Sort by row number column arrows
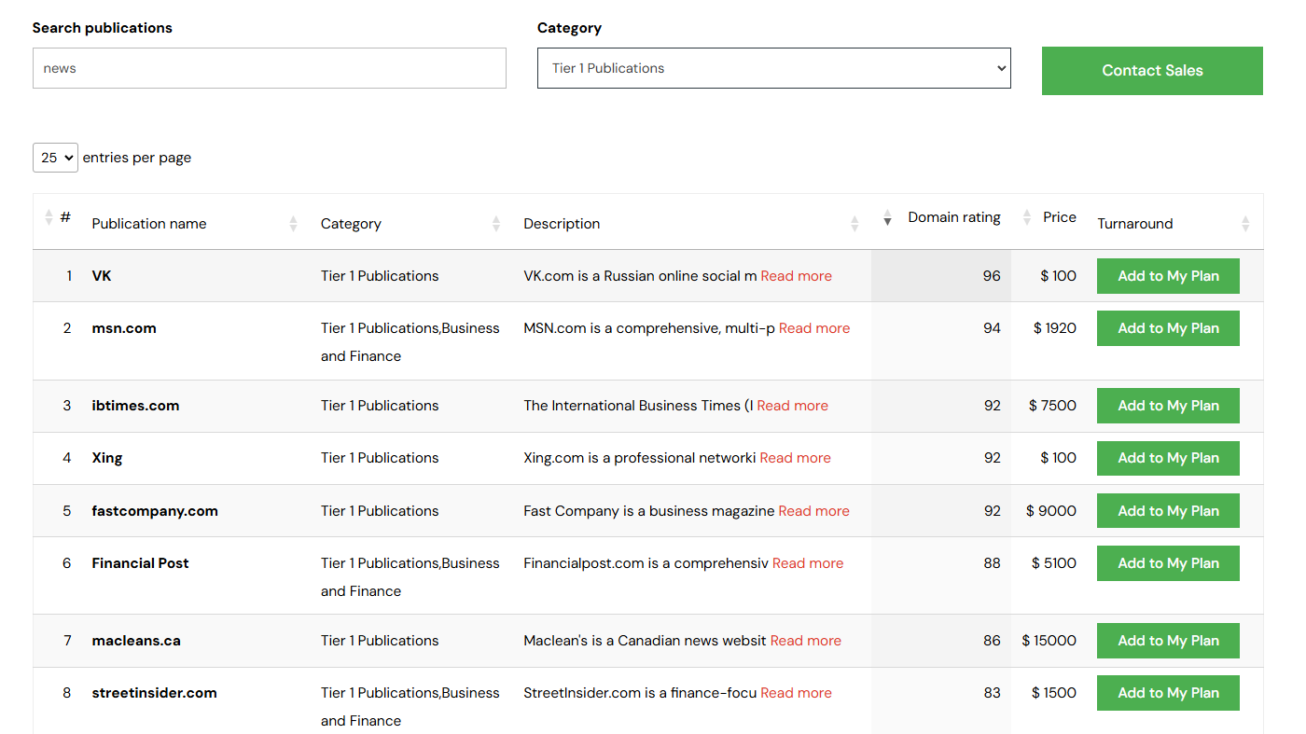Image resolution: width=1306 pixels, height=734 pixels. coord(49,217)
